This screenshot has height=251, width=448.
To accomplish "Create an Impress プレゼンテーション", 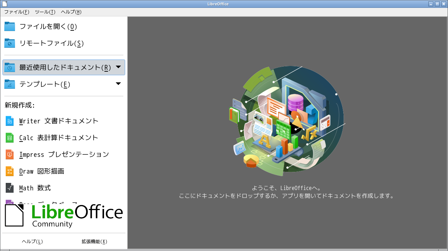I will click(64, 154).
